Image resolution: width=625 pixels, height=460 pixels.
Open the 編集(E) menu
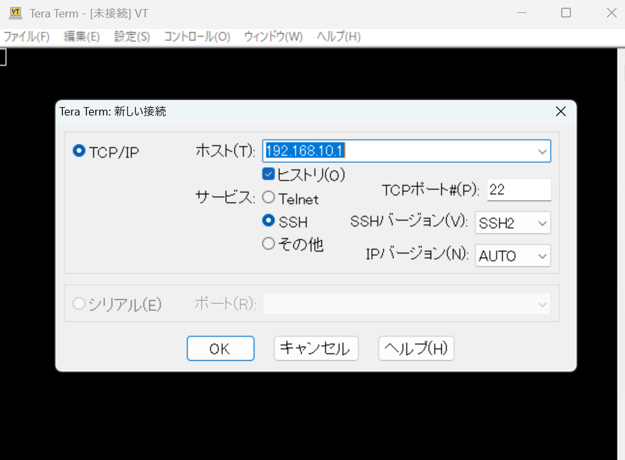coord(81,37)
